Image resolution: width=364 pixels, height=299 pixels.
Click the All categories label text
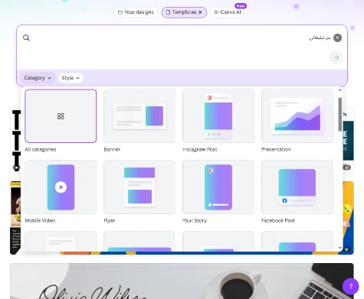(41, 149)
